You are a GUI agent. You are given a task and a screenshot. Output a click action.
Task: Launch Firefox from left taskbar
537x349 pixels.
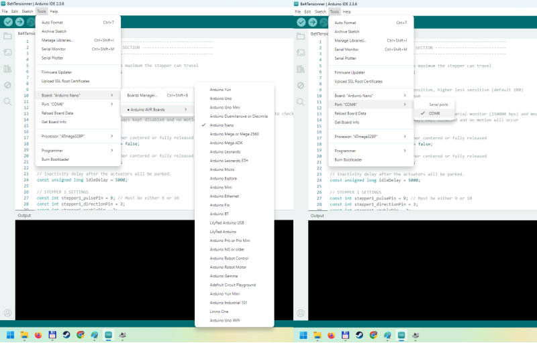coord(38,335)
